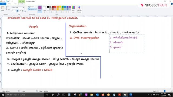Click Edit with Paint 3D
The height and width of the screenshot is (97, 173).
click(79, 9)
